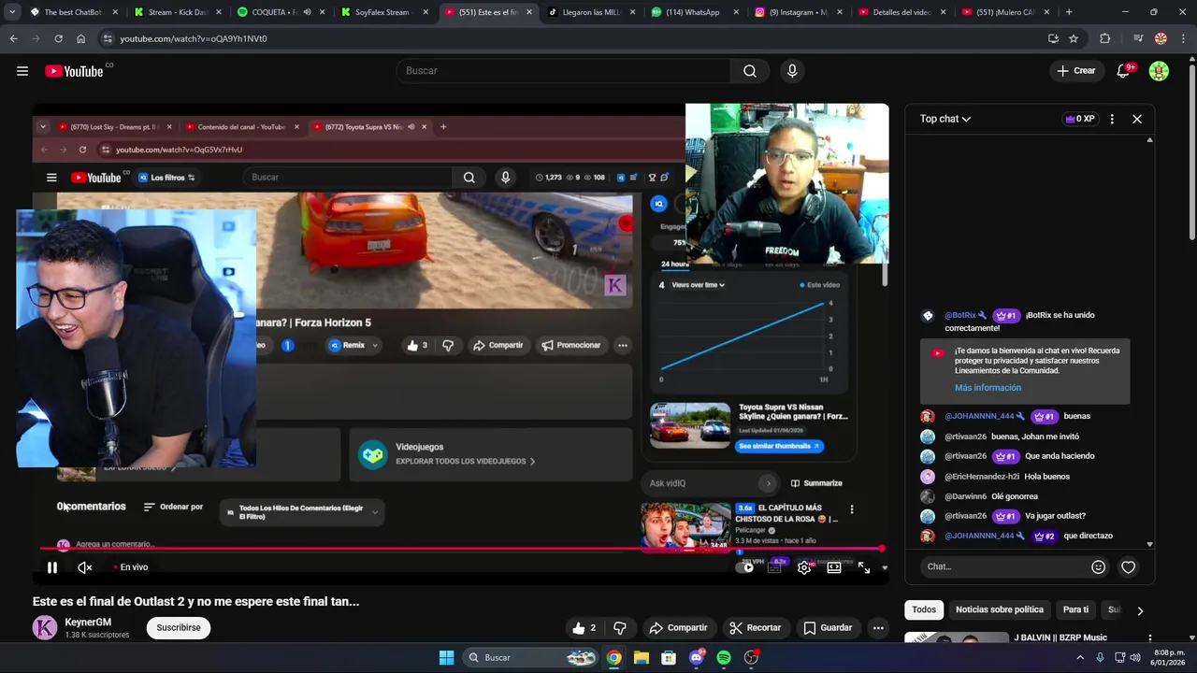
Task: Start voice search with the microphone icon
Action: (792, 71)
